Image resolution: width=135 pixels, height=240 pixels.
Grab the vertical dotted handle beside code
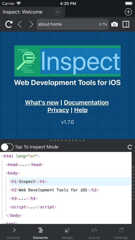[x=133, y=183]
